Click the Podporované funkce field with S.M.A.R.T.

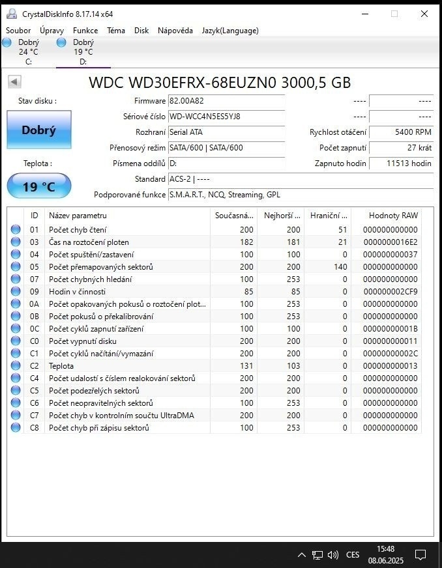point(301,195)
